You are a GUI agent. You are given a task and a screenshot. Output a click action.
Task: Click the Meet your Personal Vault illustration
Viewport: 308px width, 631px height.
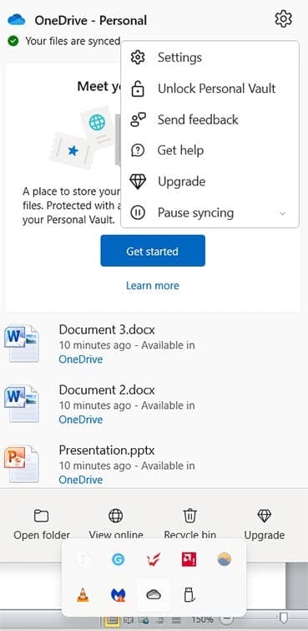pyautogui.click(x=84, y=139)
